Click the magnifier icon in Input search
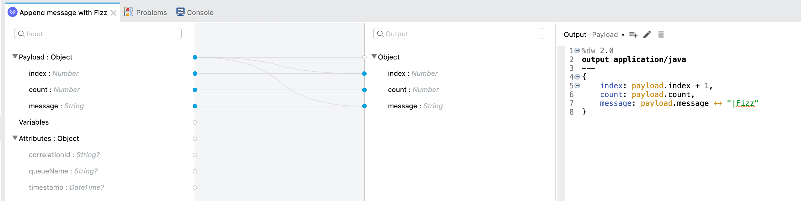The width and height of the screenshot is (801, 201). coord(21,34)
